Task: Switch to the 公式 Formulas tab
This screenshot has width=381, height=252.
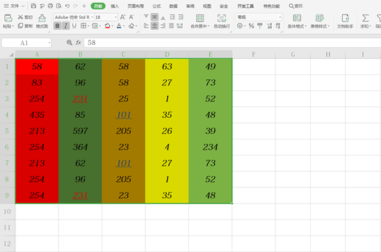Action: coord(156,6)
